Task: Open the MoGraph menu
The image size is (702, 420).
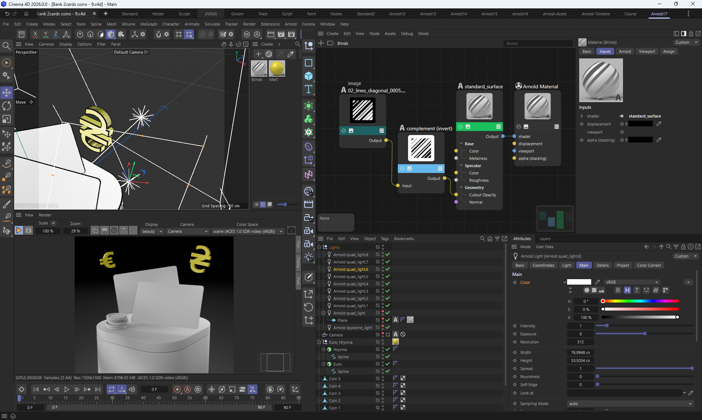Action: tap(148, 24)
